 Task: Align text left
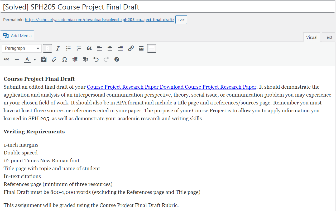[99, 48]
